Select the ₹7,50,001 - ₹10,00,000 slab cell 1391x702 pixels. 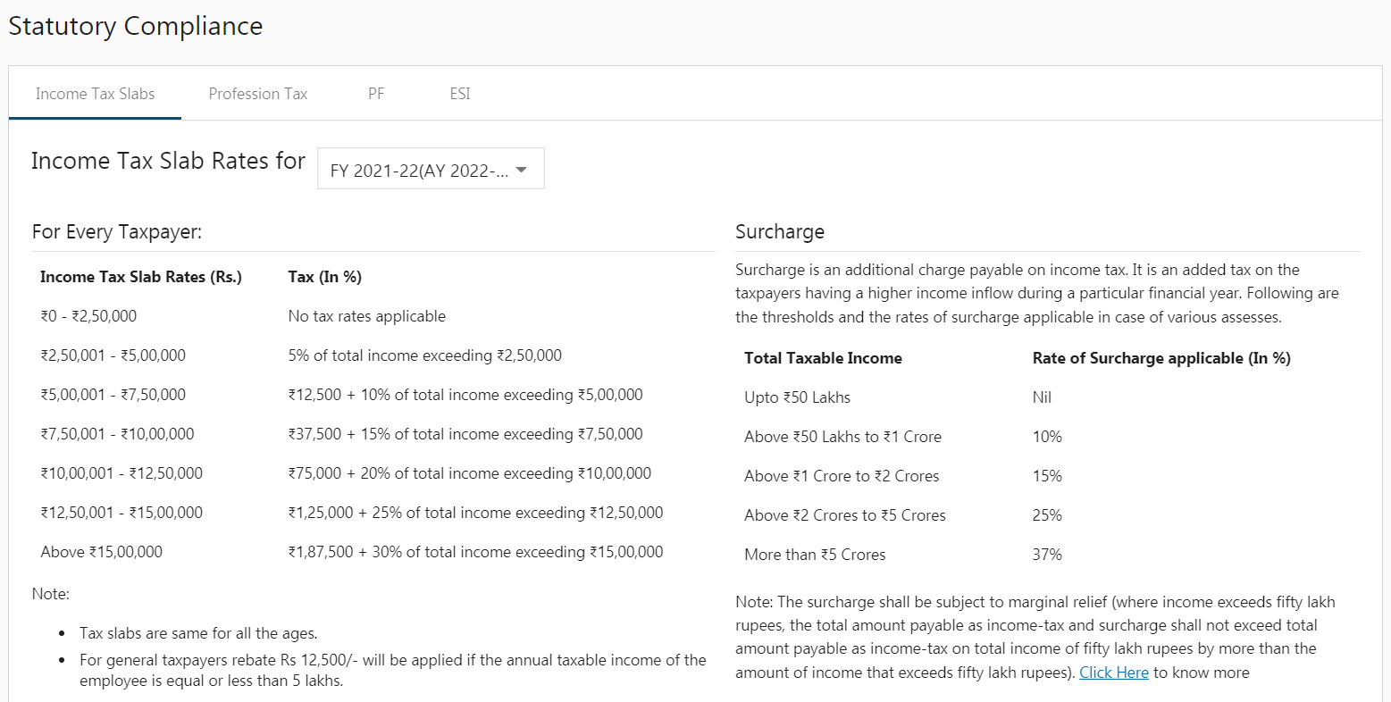pyautogui.click(x=117, y=434)
